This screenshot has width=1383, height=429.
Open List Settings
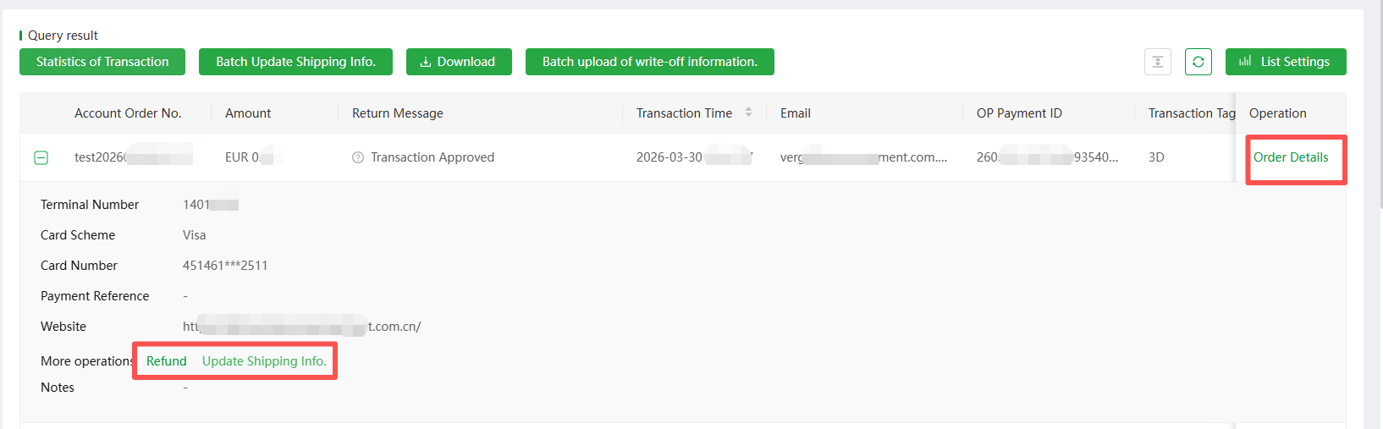[x=1286, y=62]
